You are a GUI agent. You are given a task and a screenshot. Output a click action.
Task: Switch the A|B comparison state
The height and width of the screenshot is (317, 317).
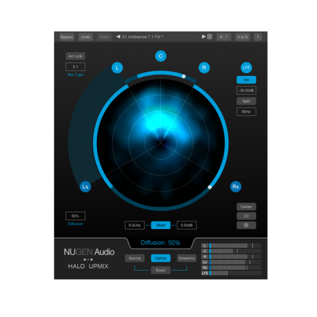point(224,37)
